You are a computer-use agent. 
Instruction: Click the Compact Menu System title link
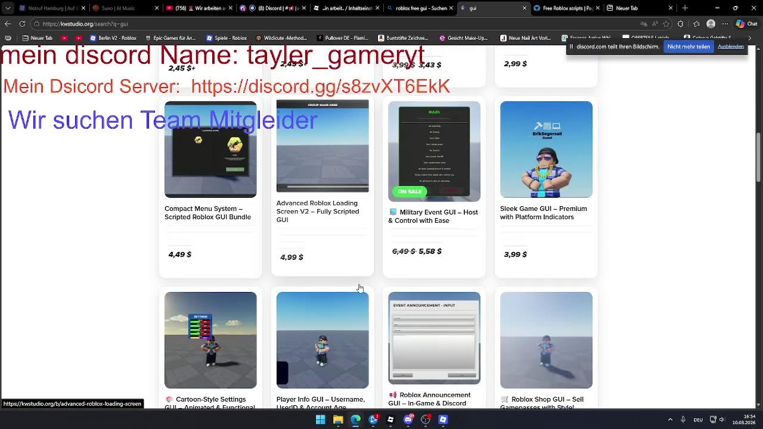(208, 213)
